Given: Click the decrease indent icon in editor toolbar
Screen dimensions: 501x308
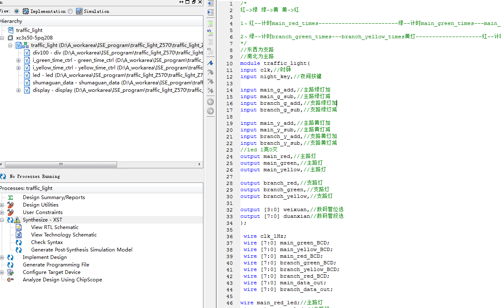Looking at the screenshot, I should (x=210, y=3).
